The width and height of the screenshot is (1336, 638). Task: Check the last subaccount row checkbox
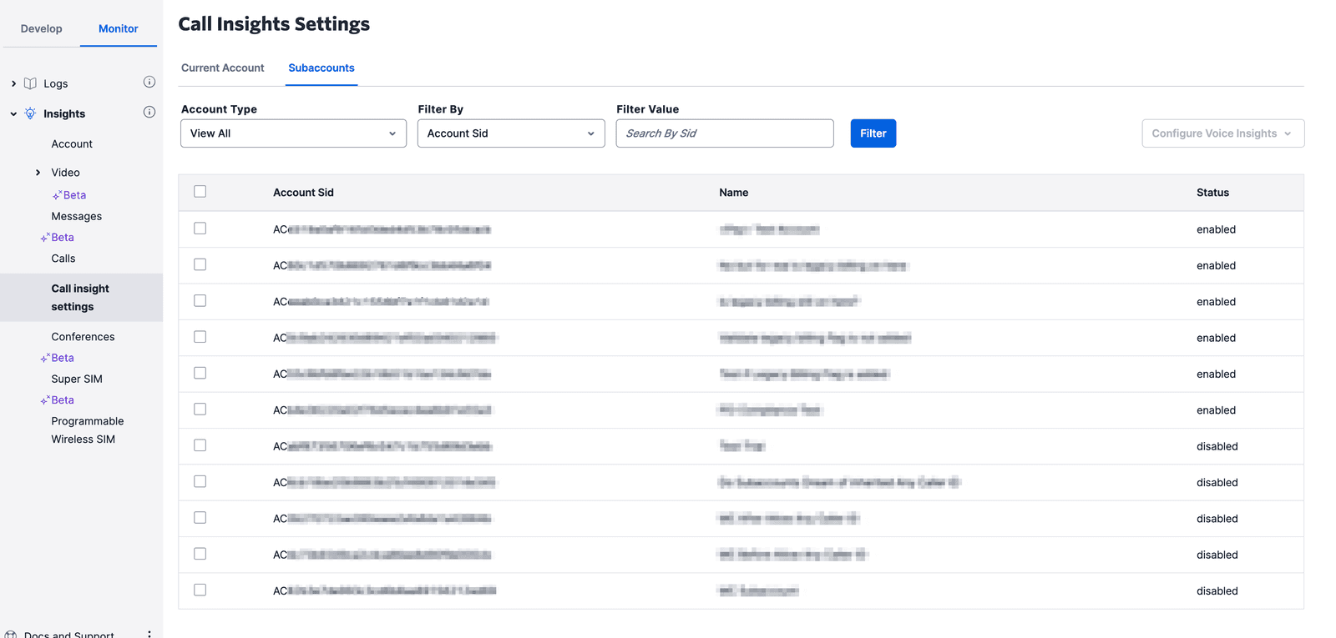pos(200,590)
